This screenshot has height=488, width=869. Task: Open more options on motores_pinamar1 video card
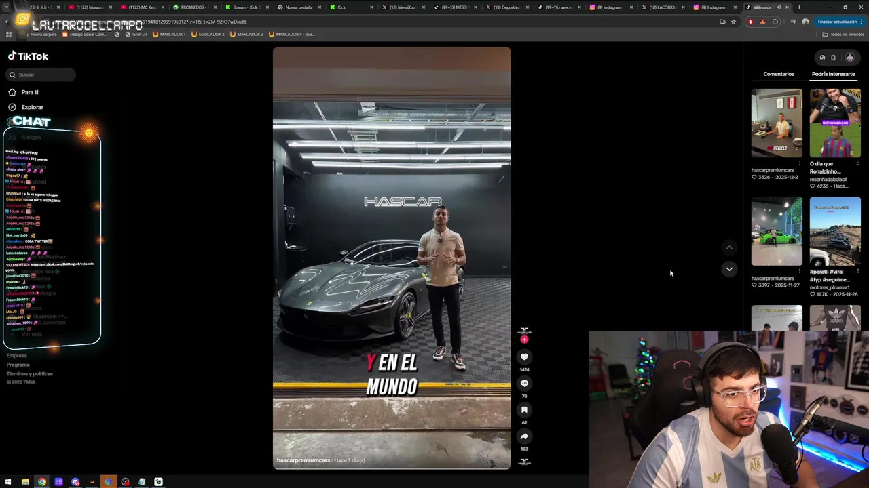point(858,271)
